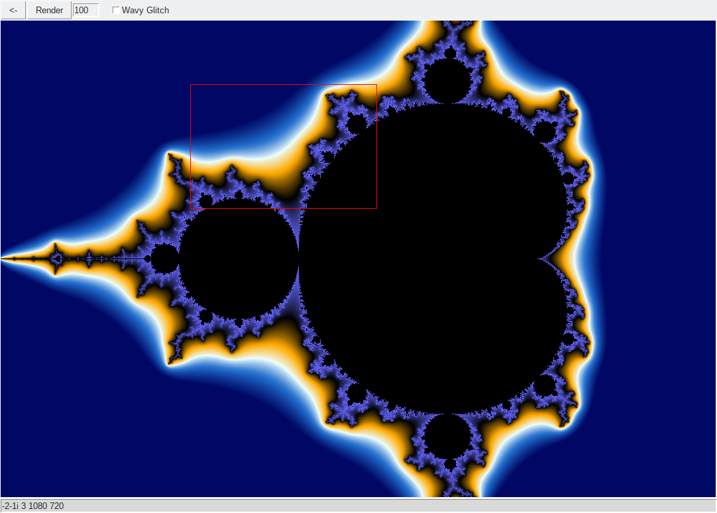Image resolution: width=717 pixels, height=513 pixels.
Task: Click the Render button
Action: pyautogui.click(x=50, y=10)
